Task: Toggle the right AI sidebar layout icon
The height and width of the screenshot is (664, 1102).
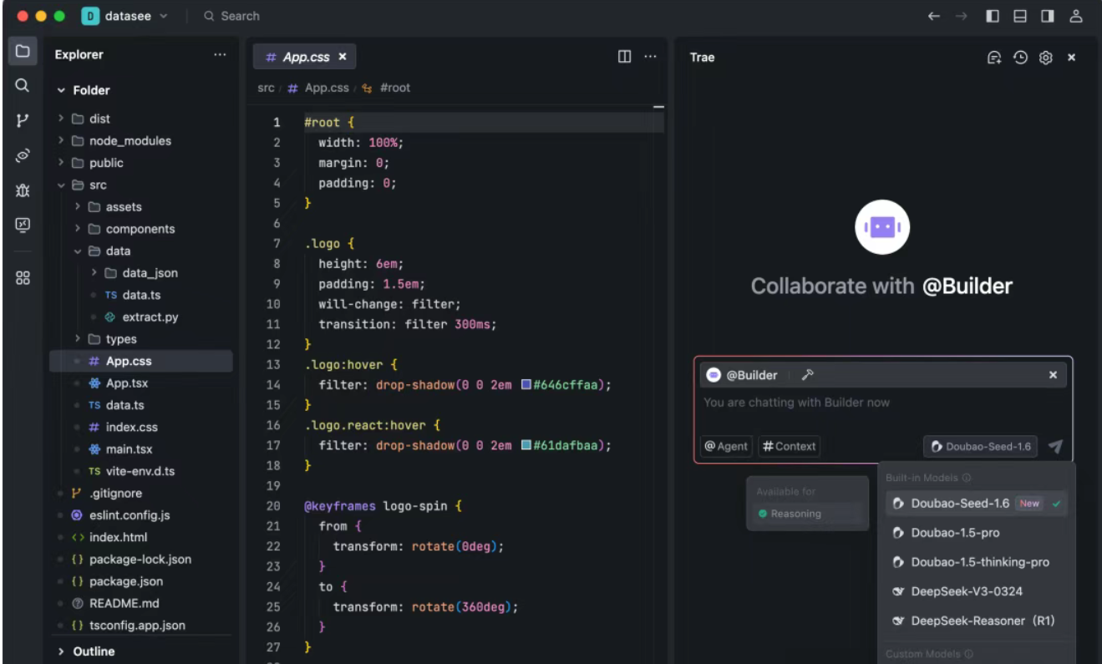Action: [x=1048, y=16]
